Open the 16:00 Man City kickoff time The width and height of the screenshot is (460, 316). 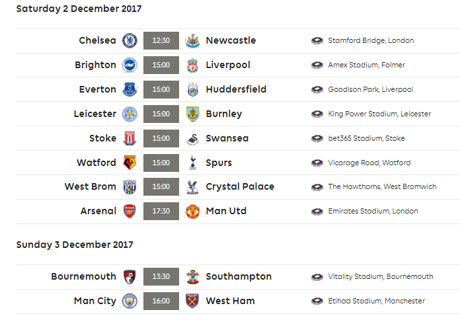[161, 301]
